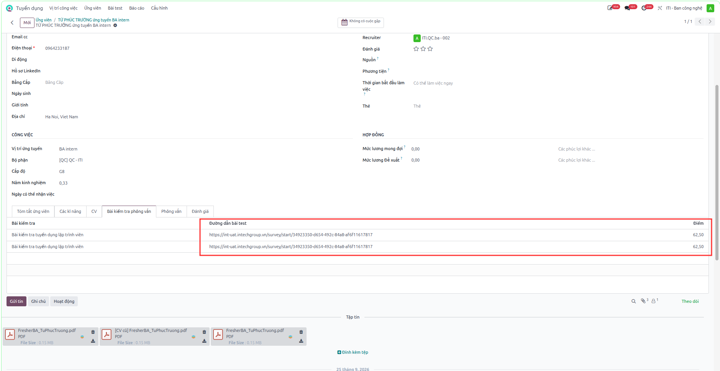720x371 pixels.
Task: Delete the first FresherBA_TuPhucTruong.pdf attachment
Action: click(93, 332)
